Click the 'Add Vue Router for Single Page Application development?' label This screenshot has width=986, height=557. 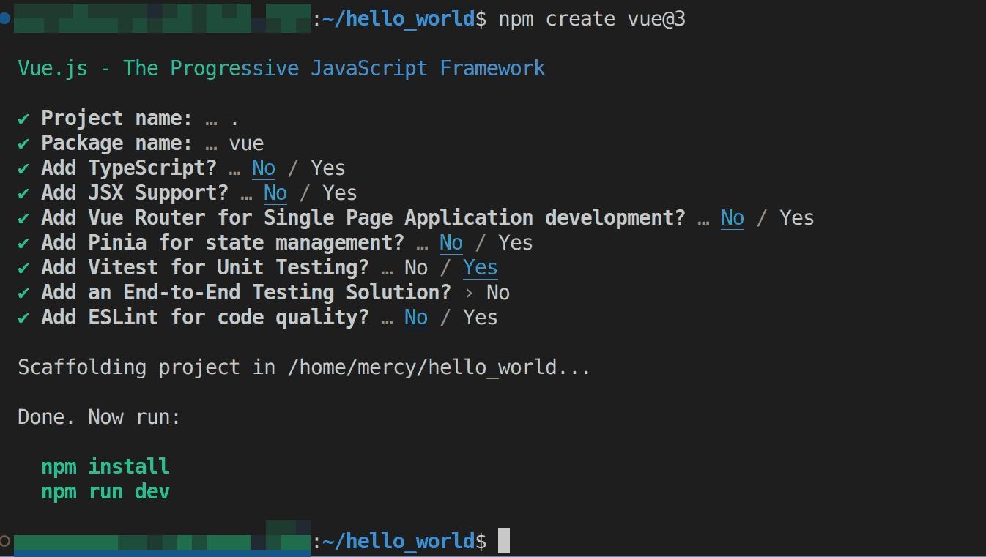tap(363, 218)
